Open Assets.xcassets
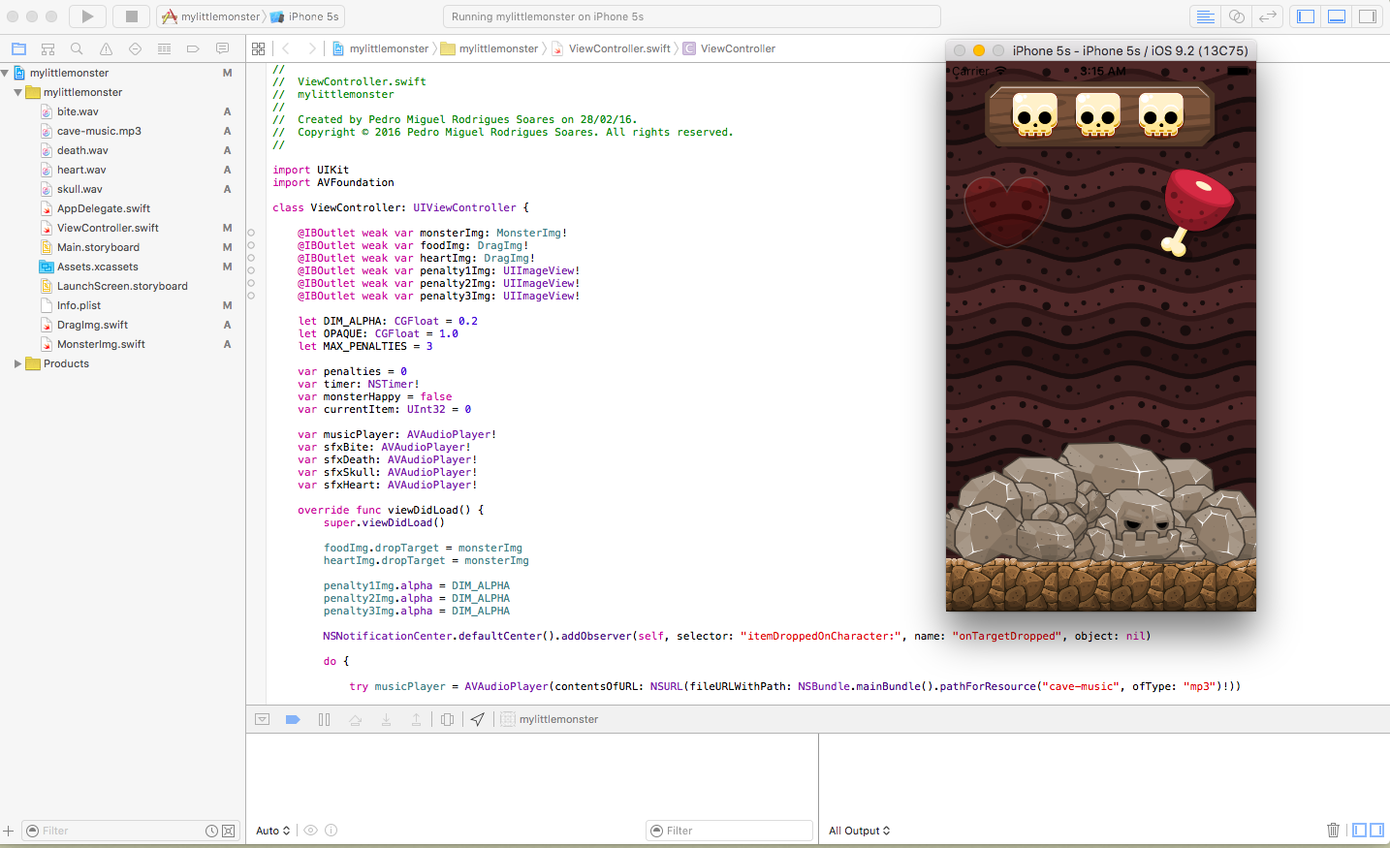 click(97, 267)
